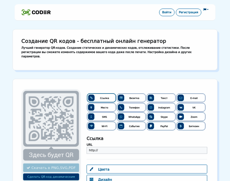Choose the WhatsApp QR type
This screenshot has width=230, height=181.
[x=131, y=117]
